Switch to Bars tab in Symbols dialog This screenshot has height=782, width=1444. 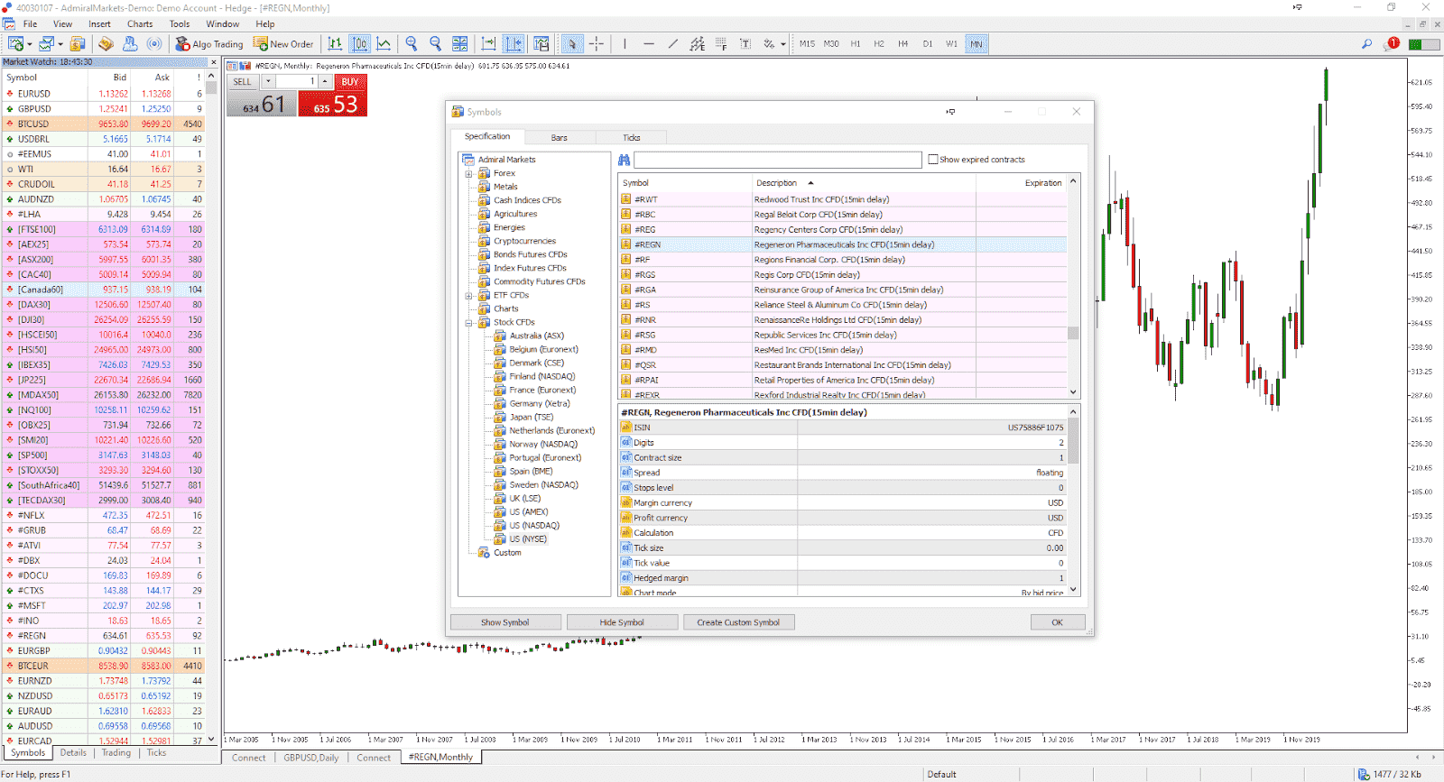[x=560, y=137]
